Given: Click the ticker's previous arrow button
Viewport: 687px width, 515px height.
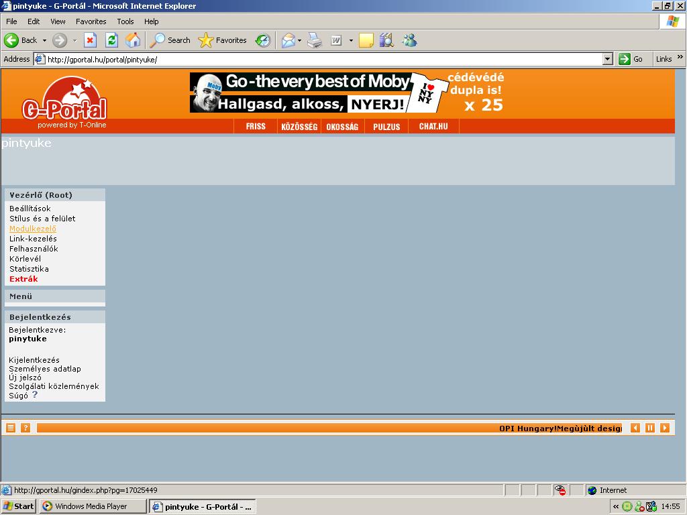Looking at the screenshot, I should [x=635, y=428].
